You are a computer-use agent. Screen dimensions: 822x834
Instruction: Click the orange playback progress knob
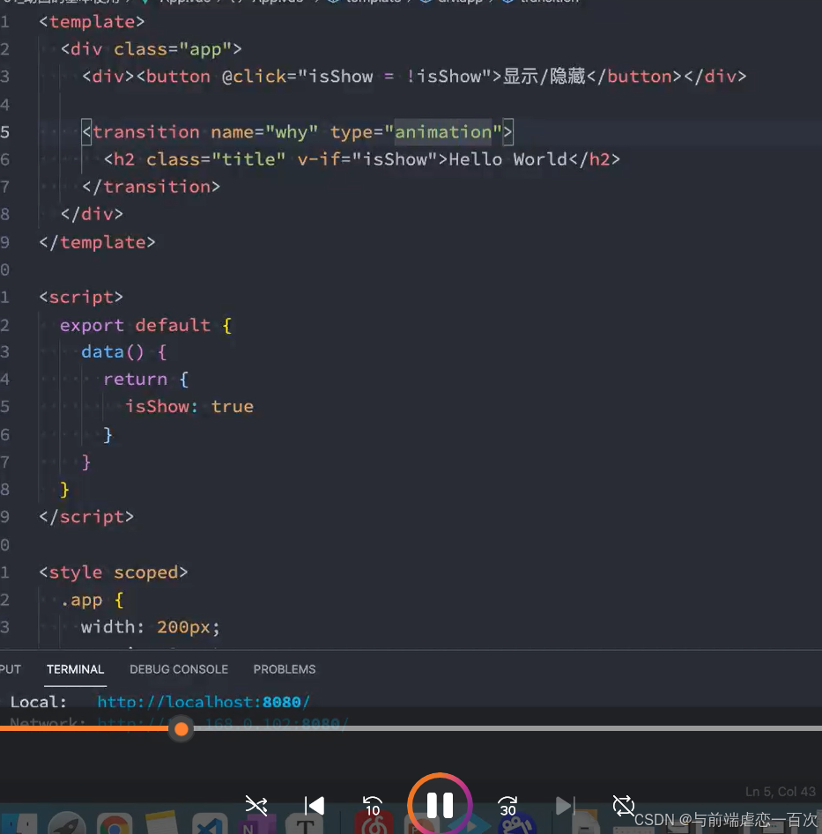(181, 728)
